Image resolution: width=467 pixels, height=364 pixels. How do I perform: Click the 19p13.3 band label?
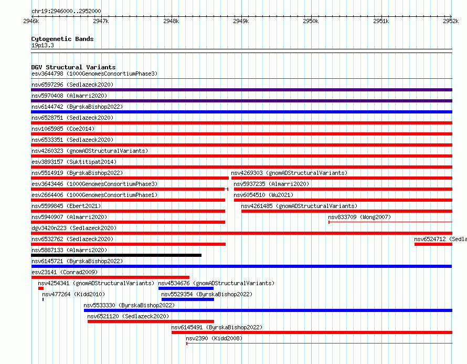point(43,45)
